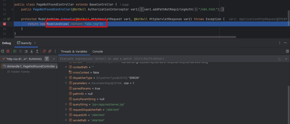The height and width of the screenshot is (124, 290).
Task: Click the Pause program icon
Action: click(21, 51)
